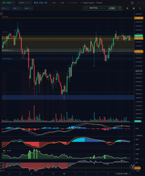Click the 66,000.00 orange price label

tap(139, 18)
